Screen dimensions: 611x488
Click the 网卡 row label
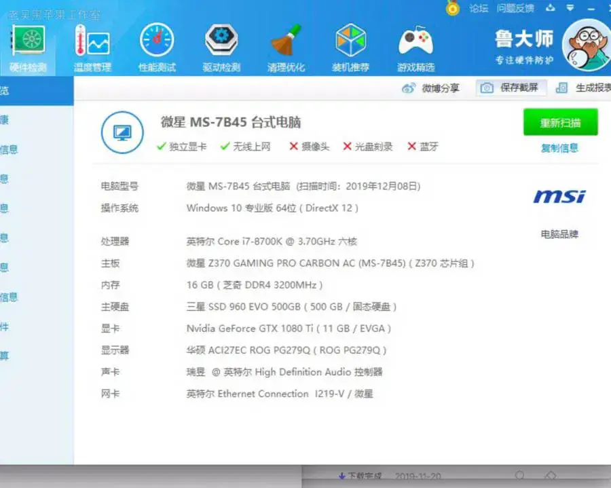click(110, 394)
